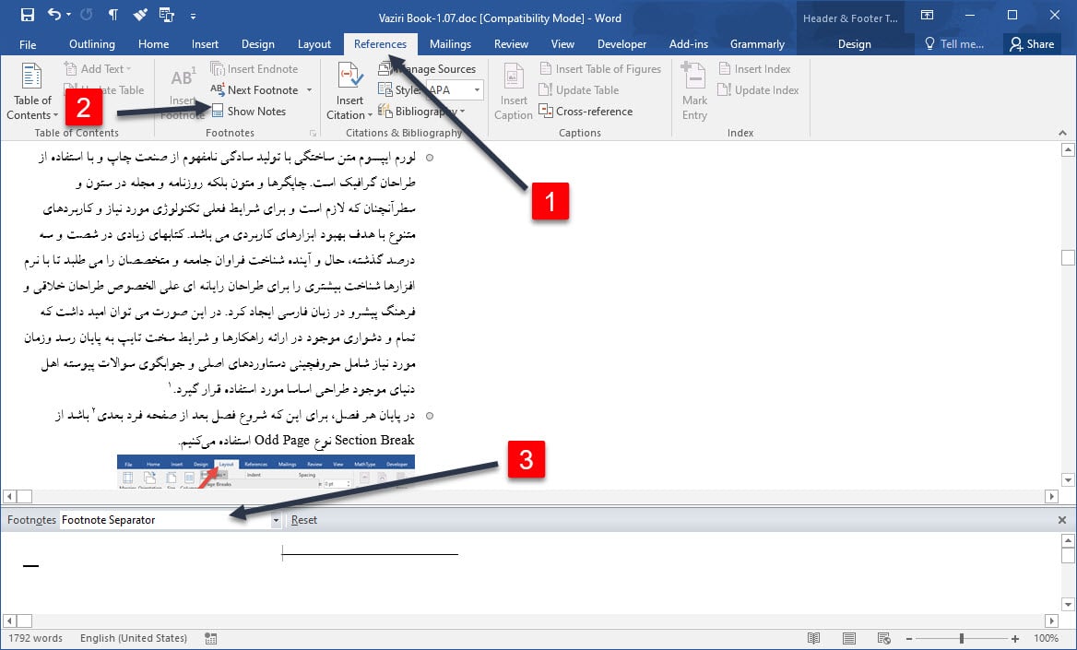
Task: Click the macro recording icon in status bar
Action: pos(211,638)
